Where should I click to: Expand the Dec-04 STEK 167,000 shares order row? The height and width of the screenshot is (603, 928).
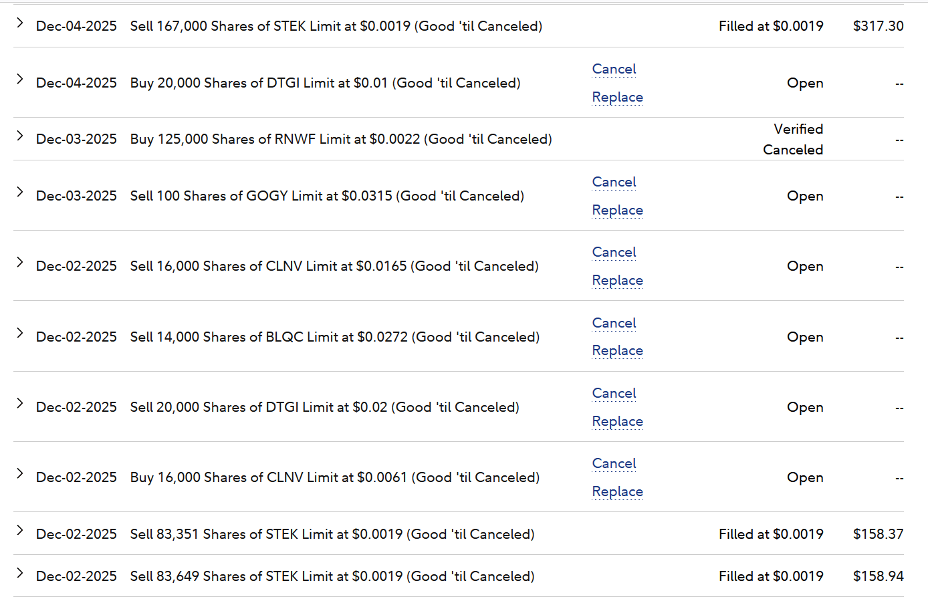(20, 23)
